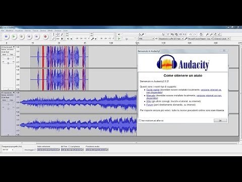Solo the second audio track
Screen dimensions: 242x182
12,100
